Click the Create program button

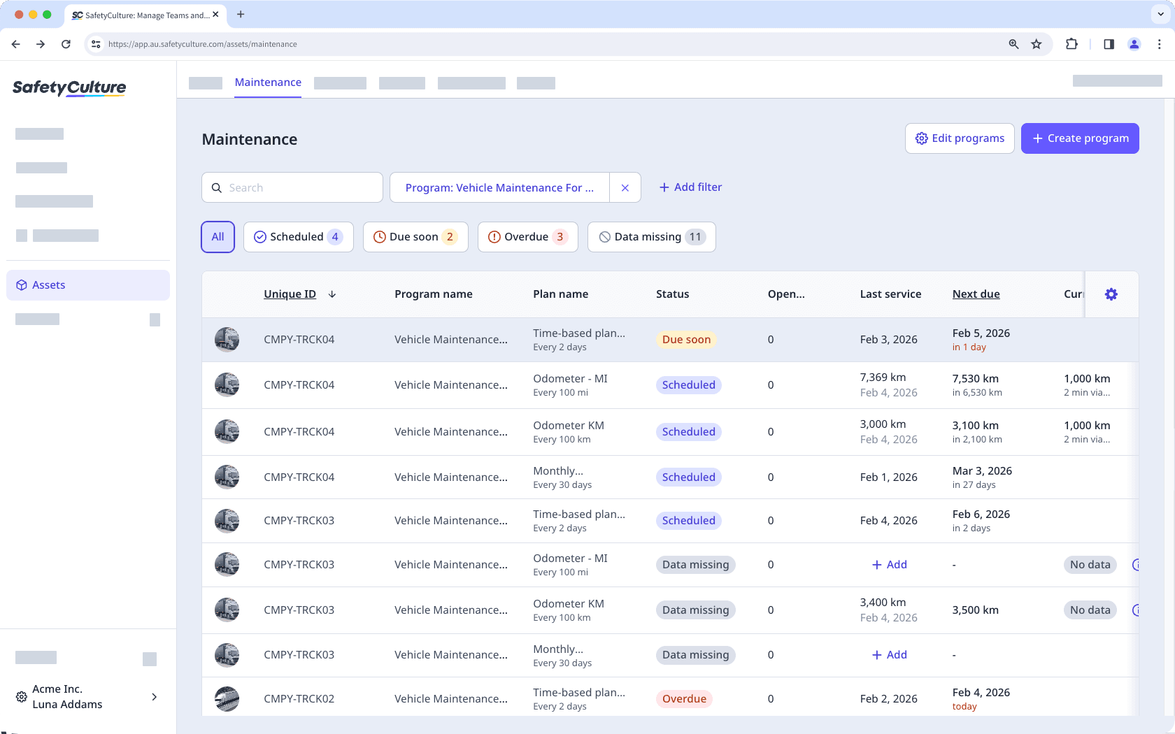coord(1080,138)
